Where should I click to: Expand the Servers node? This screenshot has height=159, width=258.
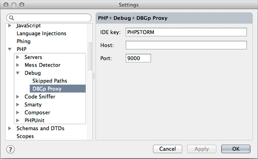click(x=18, y=57)
